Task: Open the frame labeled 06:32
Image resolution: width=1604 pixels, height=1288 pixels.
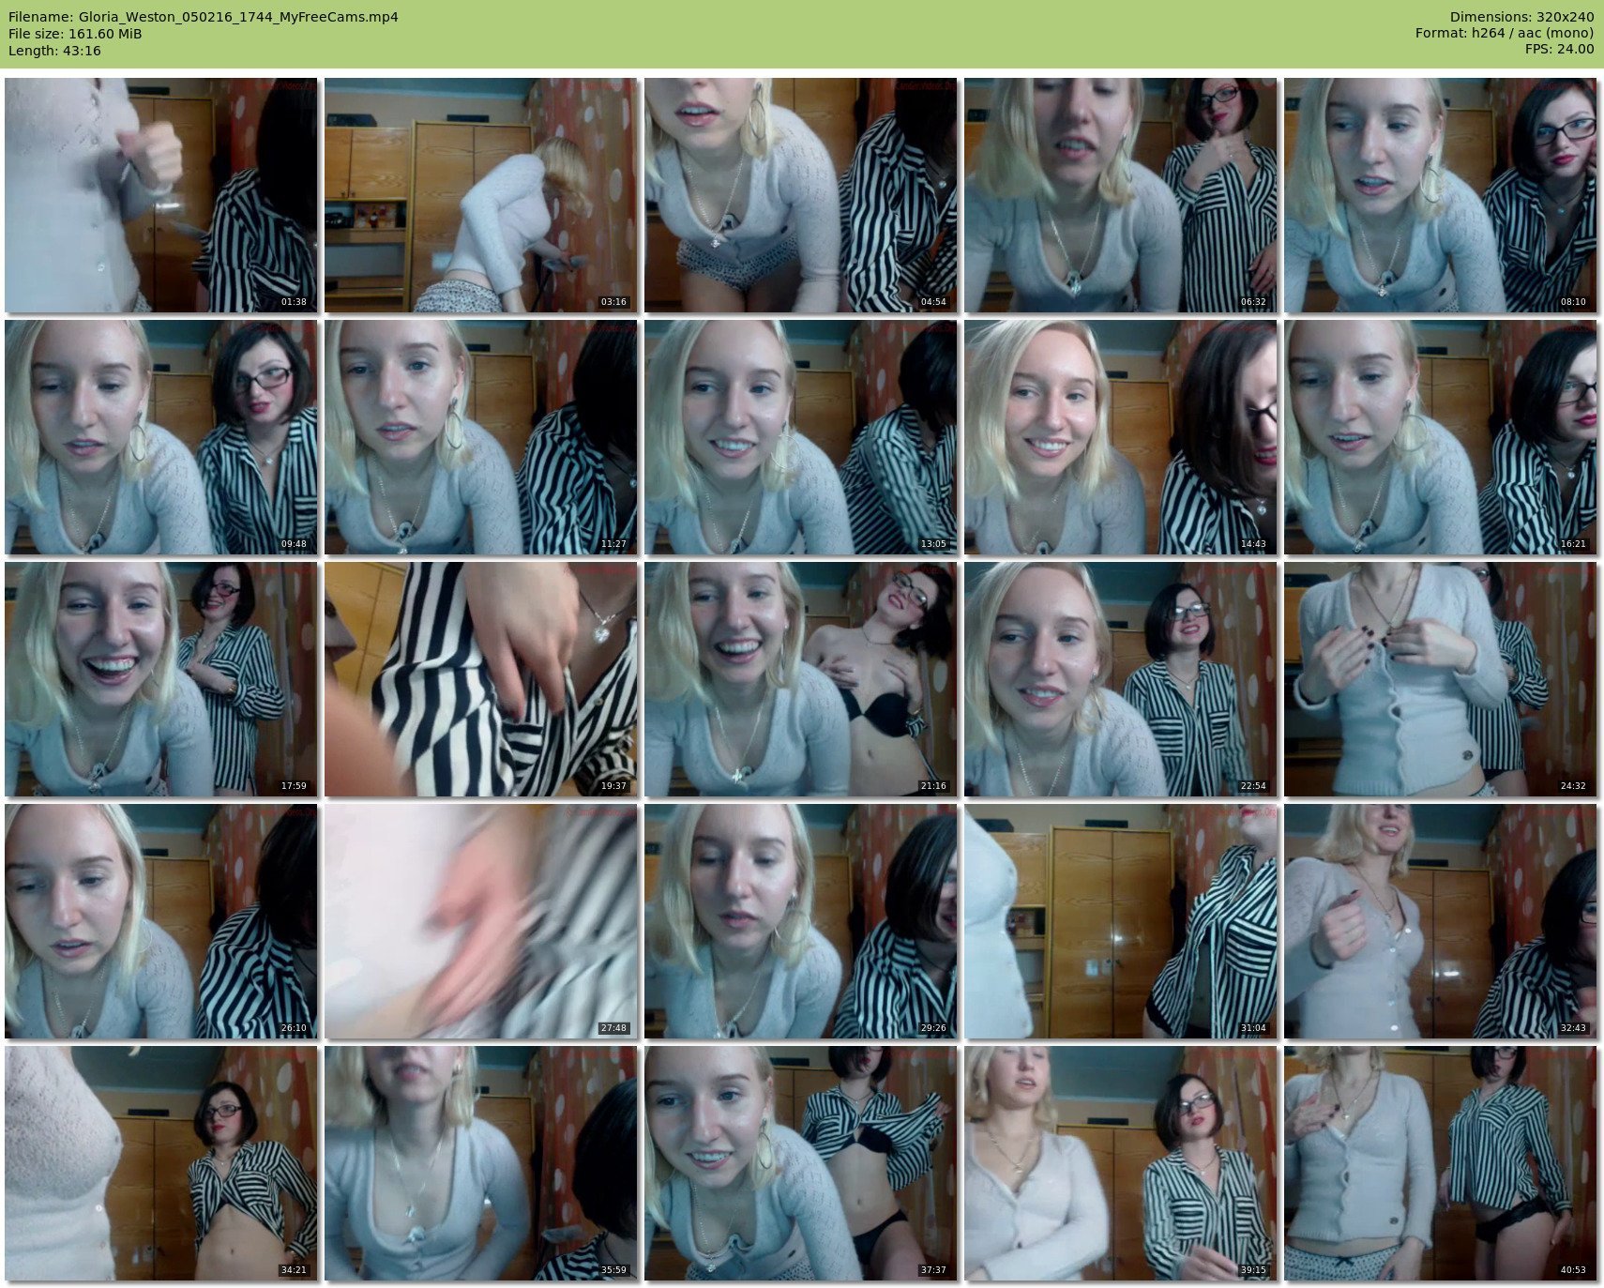Action: [x=1121, y=195]
